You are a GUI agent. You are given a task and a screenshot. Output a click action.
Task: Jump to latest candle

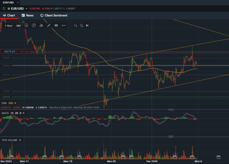click(87, 26)
